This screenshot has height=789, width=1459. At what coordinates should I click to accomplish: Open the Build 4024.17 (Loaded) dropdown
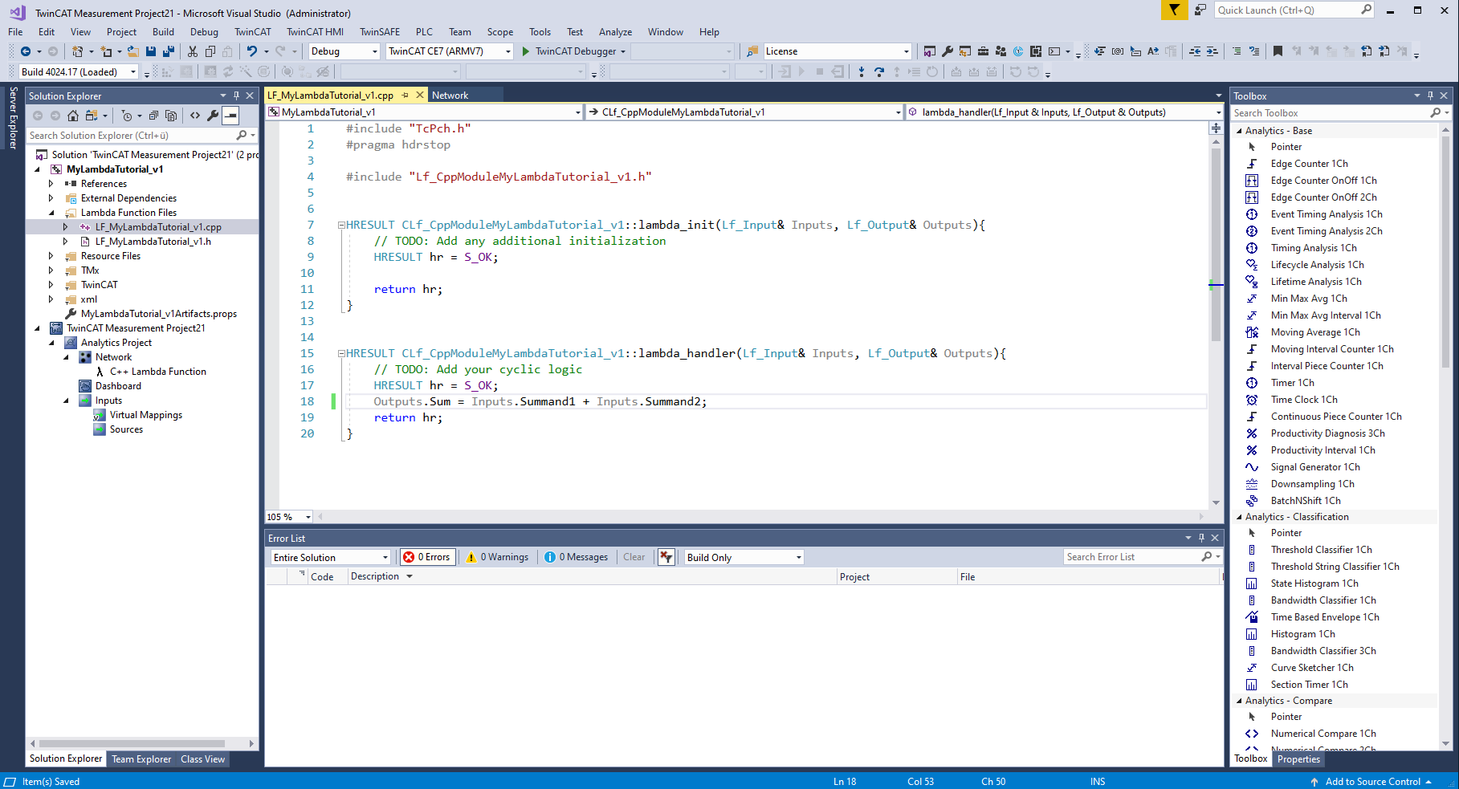click(78, 72)
